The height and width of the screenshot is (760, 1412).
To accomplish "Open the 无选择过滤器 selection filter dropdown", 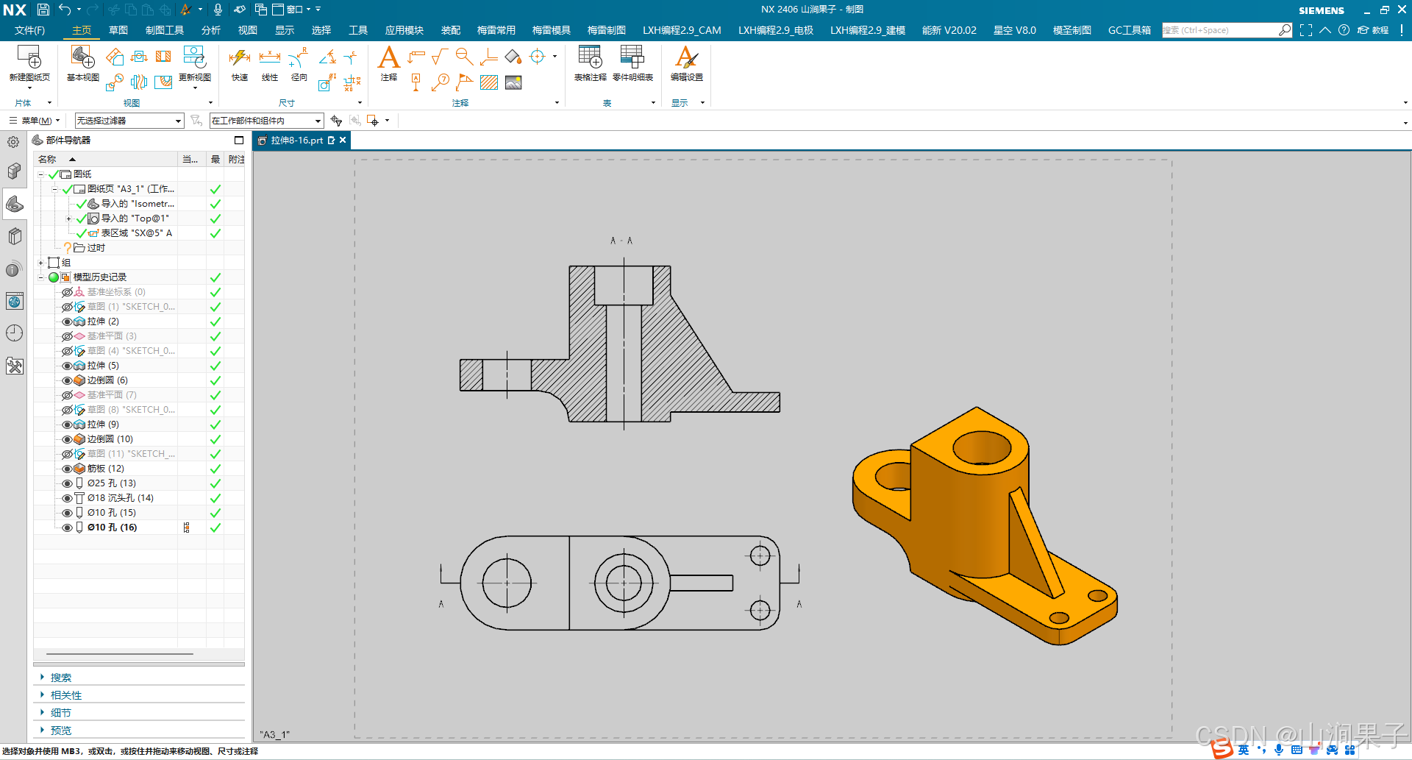I will click(x=129, y=121).
